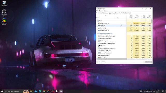Switch to Performance tab
This screenshot has width=166, height=93.
coord(105,13)
